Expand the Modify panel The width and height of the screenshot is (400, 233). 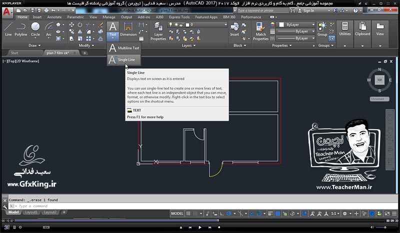86,45
